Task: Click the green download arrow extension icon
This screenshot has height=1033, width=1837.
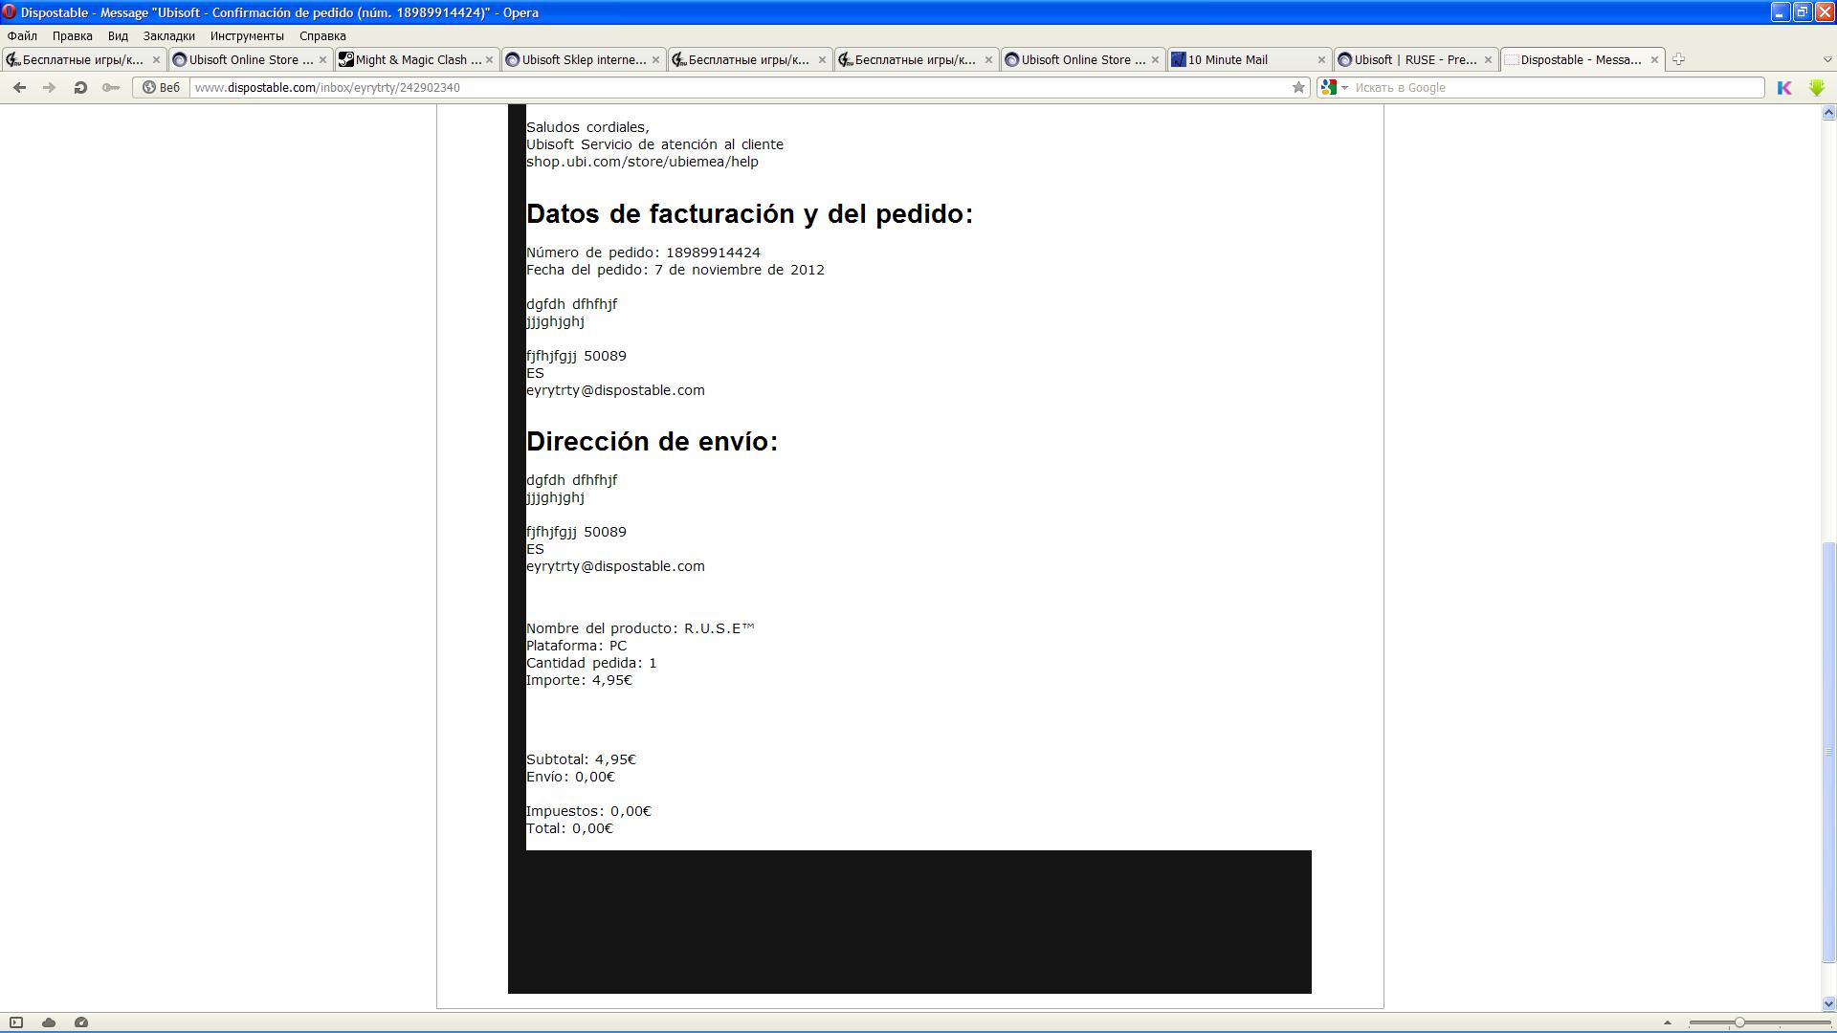Action: 1816,87
